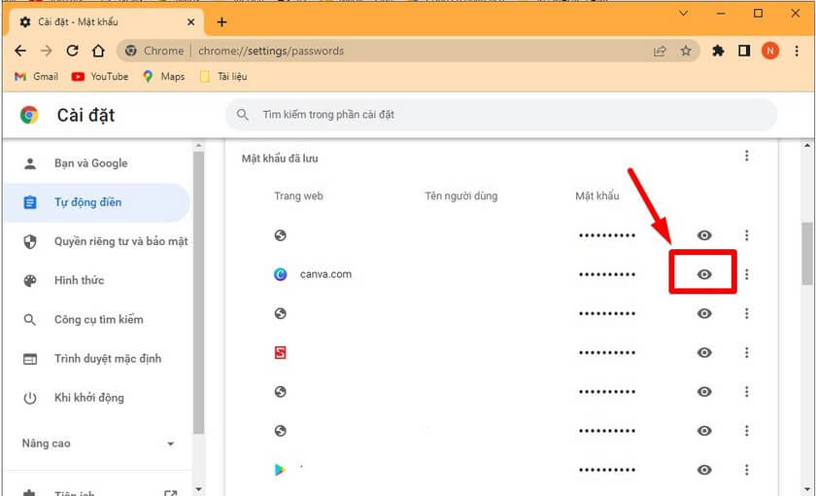Show password for the Google Play entry
Viewport: 816px width, 496px height.
[x=704, y=470]
